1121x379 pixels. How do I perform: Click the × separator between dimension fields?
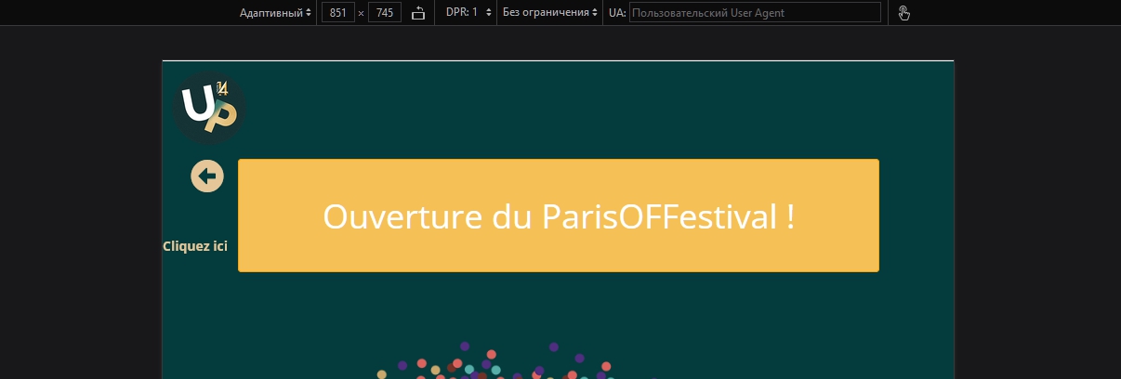361,13
